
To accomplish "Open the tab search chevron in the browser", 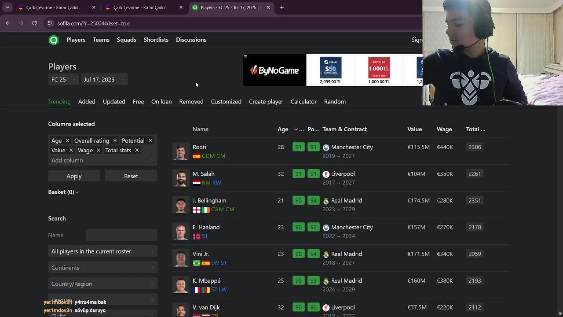I will [x=7, y=7].
